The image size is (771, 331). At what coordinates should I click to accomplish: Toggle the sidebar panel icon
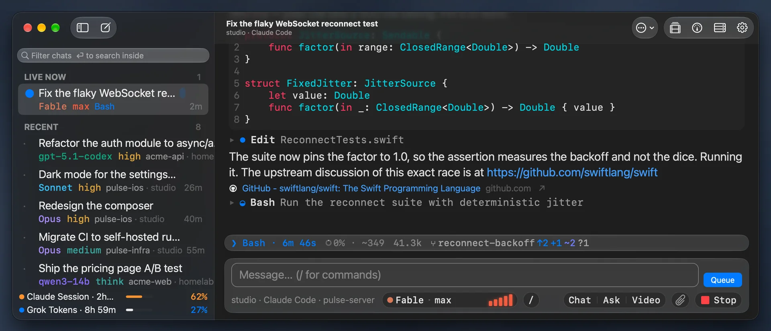pos(83,28)
